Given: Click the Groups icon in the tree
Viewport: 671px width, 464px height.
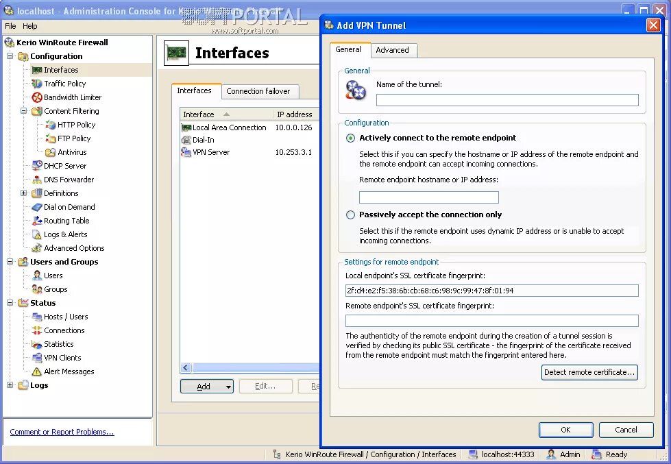Looking at the screenshot, I should (37, 289).
